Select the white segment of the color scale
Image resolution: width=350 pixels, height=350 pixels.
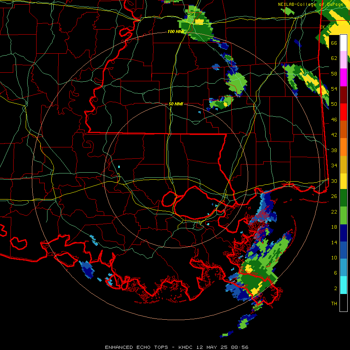(343, 43)
